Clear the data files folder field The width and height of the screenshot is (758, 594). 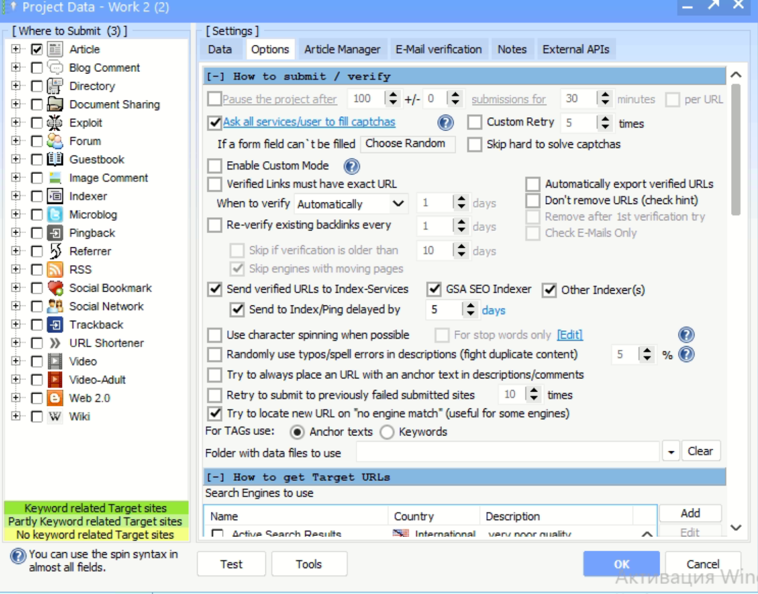pos(700,451)
